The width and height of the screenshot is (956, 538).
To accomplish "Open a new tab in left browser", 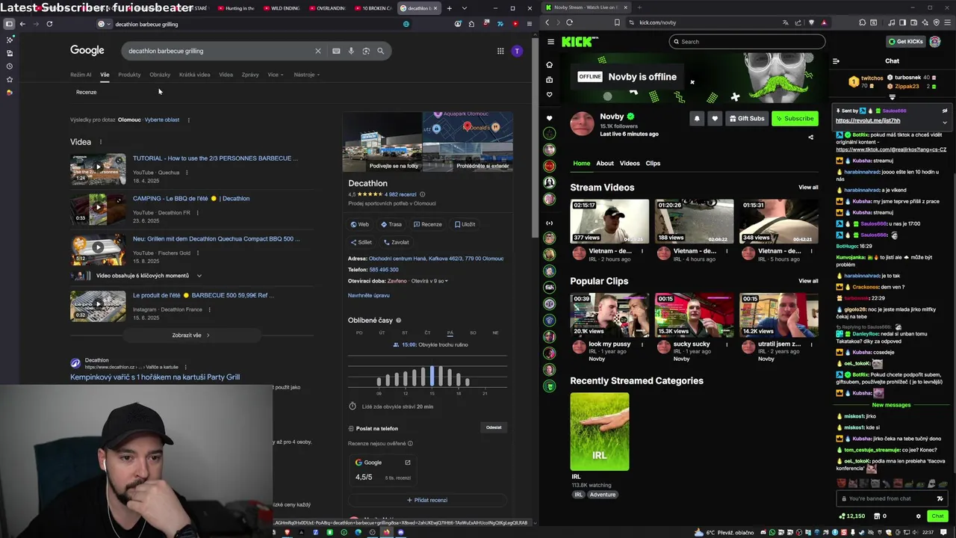I will (449, 8).
